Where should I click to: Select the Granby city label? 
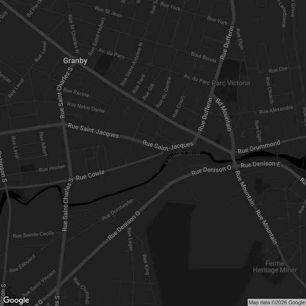click(75, 61)
